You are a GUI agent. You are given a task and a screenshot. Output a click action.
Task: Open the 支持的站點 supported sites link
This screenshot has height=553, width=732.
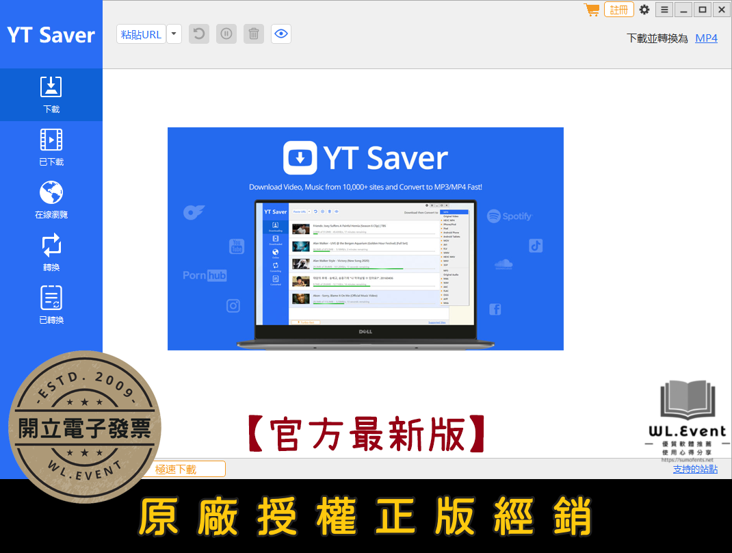(695, 469)
